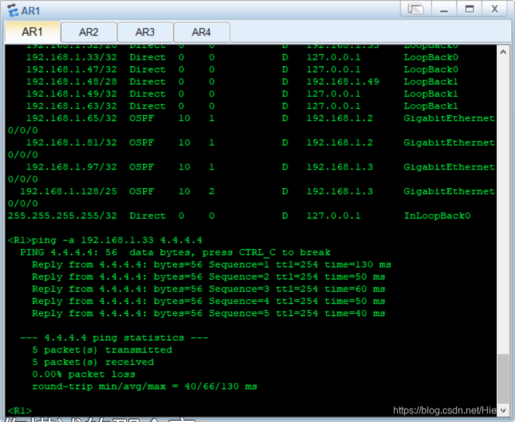
Task: Click the scrollbar track above the thumb
Action: [503, 213]
